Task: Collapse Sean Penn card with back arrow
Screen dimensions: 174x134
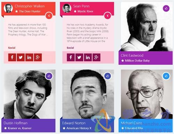Action: pos(108,16)
